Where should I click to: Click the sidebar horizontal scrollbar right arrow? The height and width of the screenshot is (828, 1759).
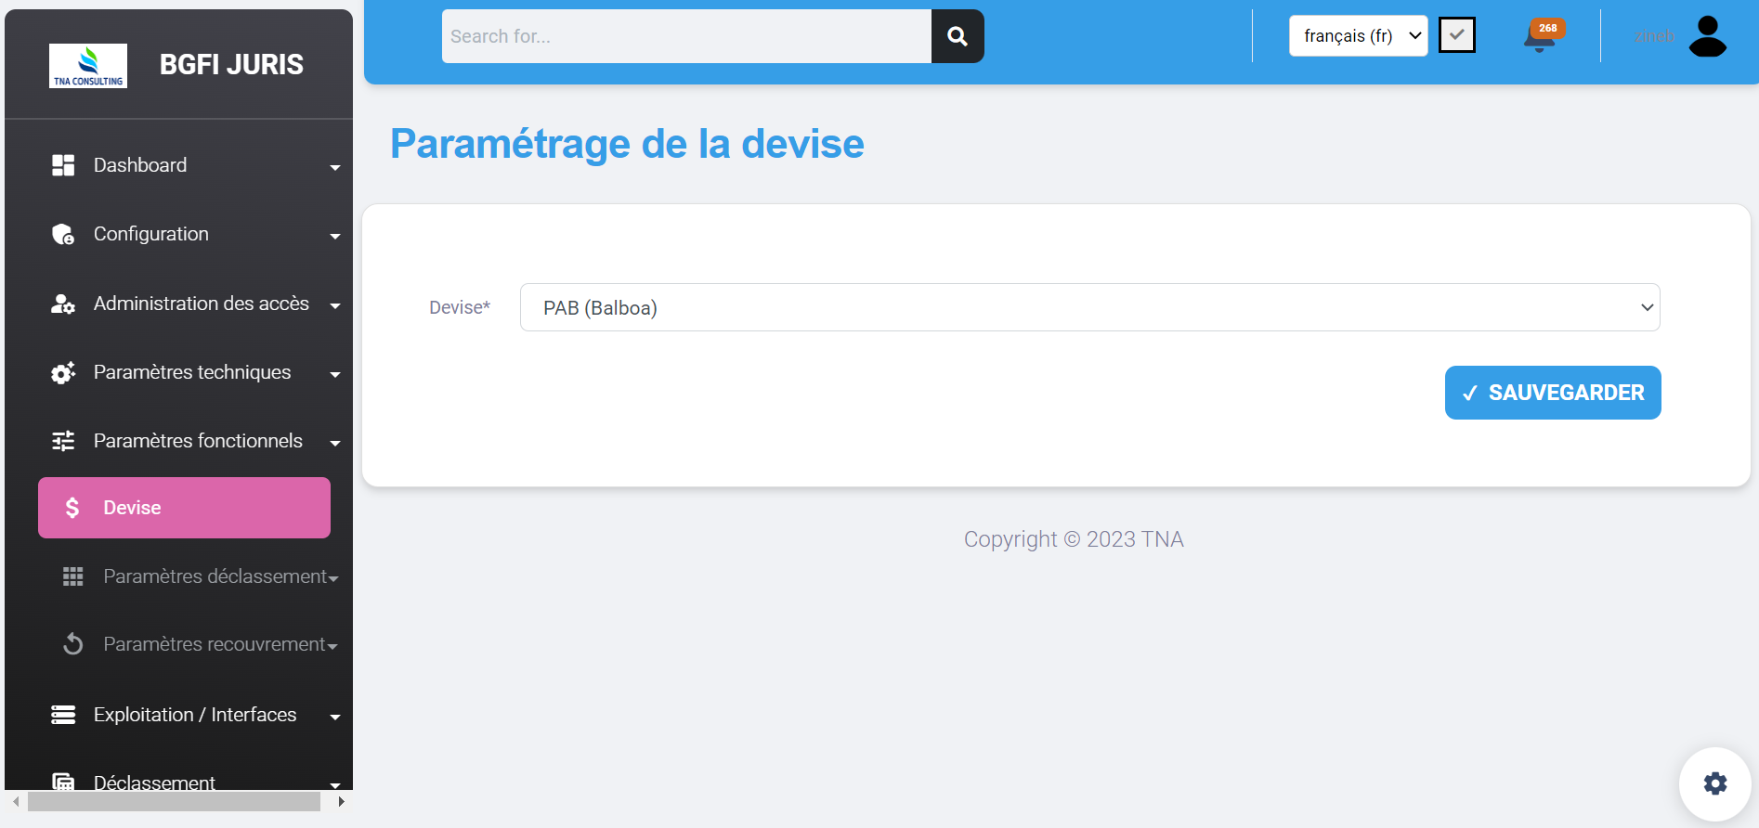point(341,801)
